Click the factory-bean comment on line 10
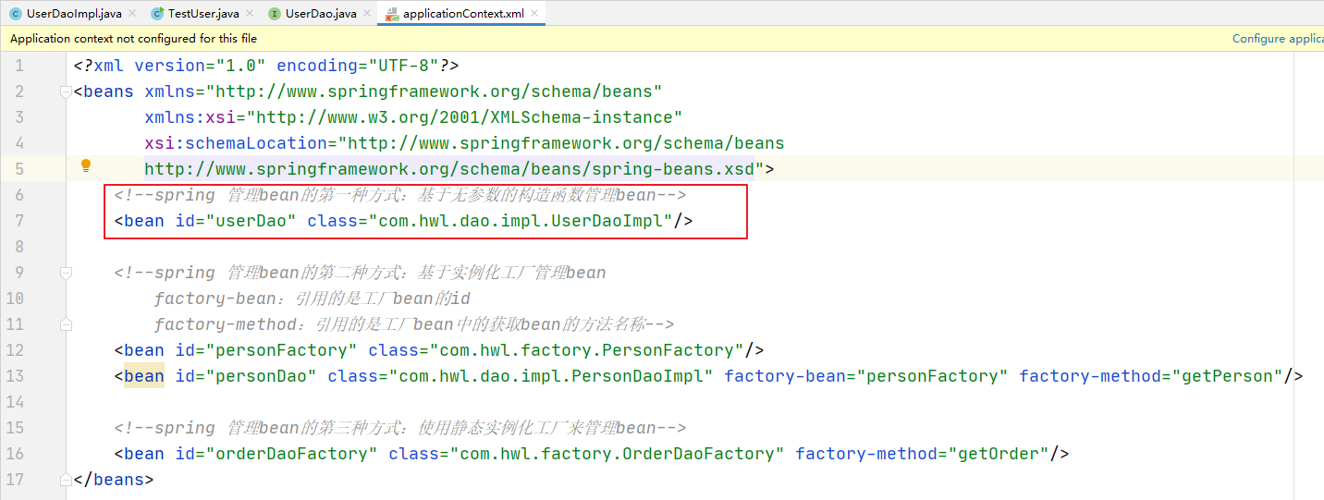The width and height of the screenshot is (1324, 500). [x=313, y=299]
